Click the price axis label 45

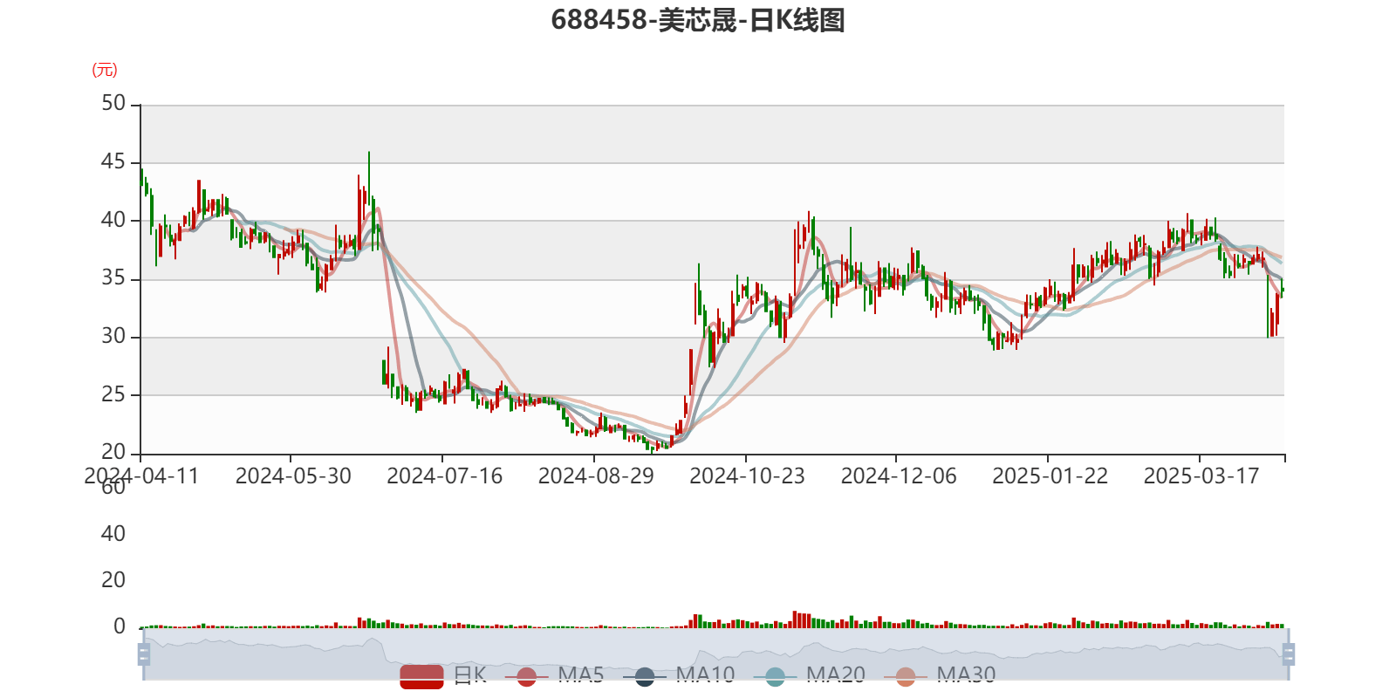(113, 162)
